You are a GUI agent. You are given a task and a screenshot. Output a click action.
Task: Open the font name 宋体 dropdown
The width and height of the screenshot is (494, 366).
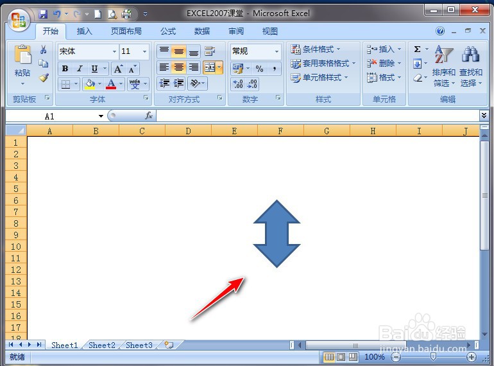click(114, 51)
